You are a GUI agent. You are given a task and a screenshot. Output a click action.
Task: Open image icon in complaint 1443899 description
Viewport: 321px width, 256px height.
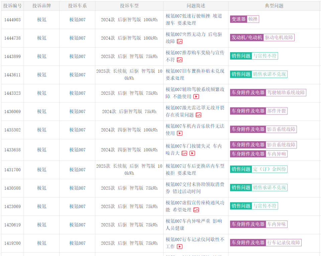tap(180, 60)
